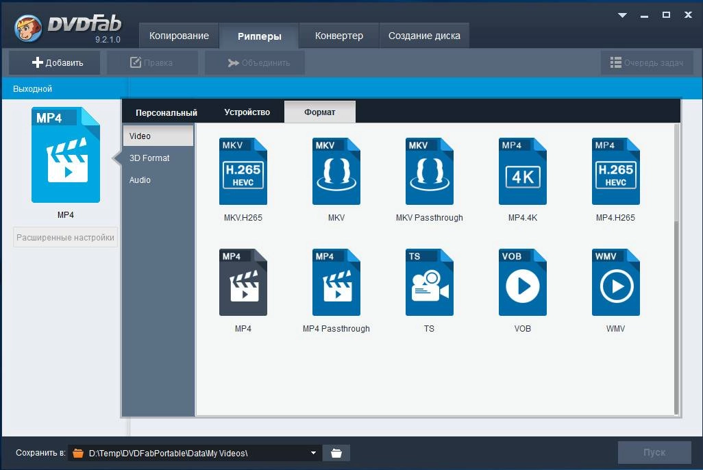Select the WMV format icon
Viewport: 703px width, 470px height.
click(616, 282)
